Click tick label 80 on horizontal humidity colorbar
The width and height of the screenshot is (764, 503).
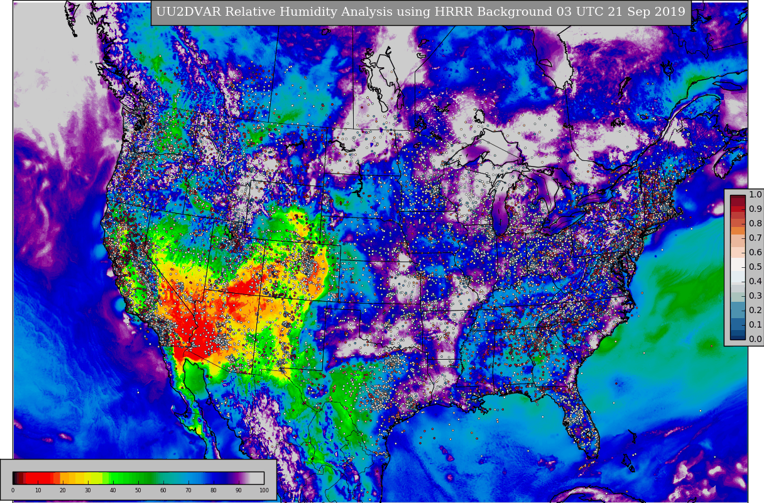(214, 490)
